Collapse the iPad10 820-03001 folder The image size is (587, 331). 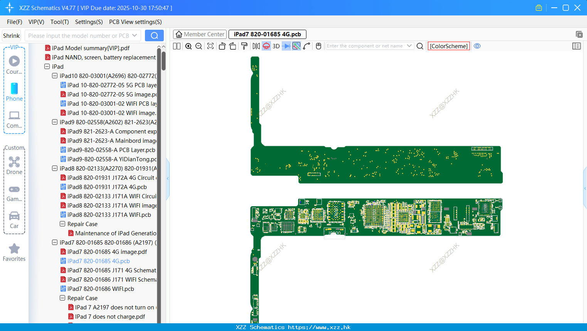[x=55, y=76]
